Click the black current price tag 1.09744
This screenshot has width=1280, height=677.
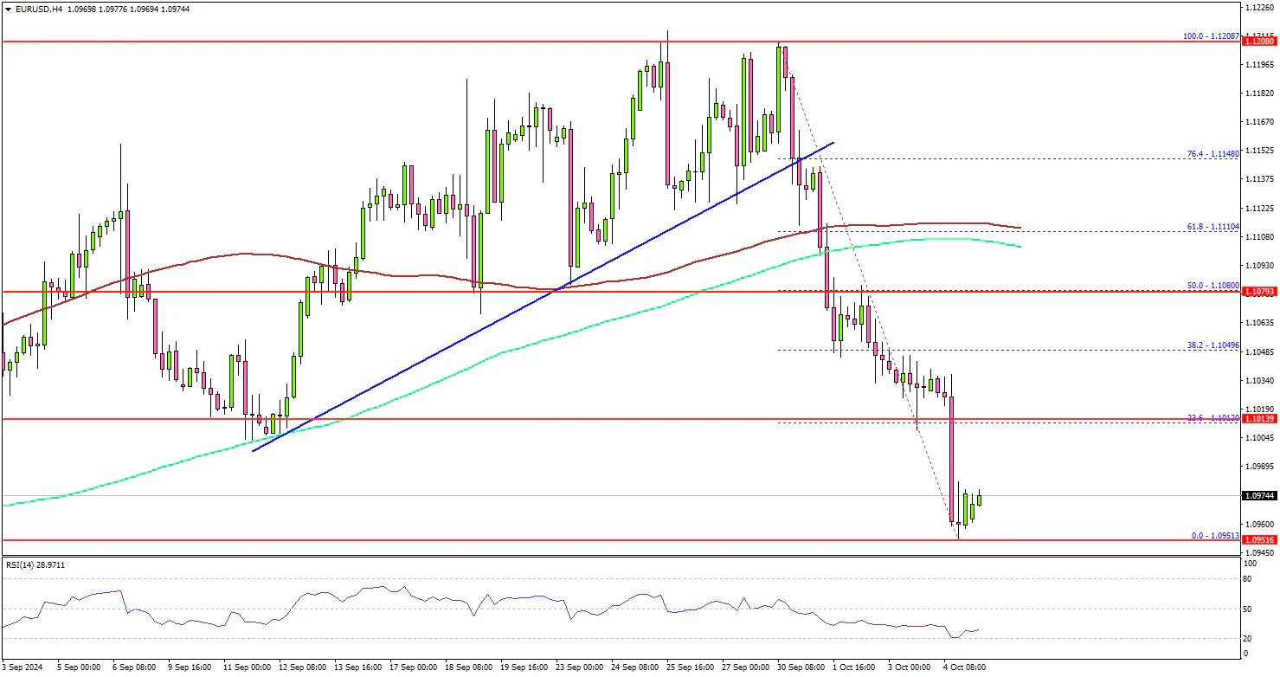click(x=1260, y=496)
